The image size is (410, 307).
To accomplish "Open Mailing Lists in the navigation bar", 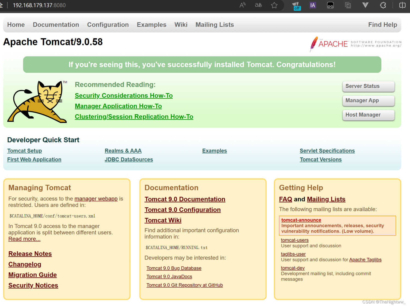I will pyautogui.click(x=215, y=25).
